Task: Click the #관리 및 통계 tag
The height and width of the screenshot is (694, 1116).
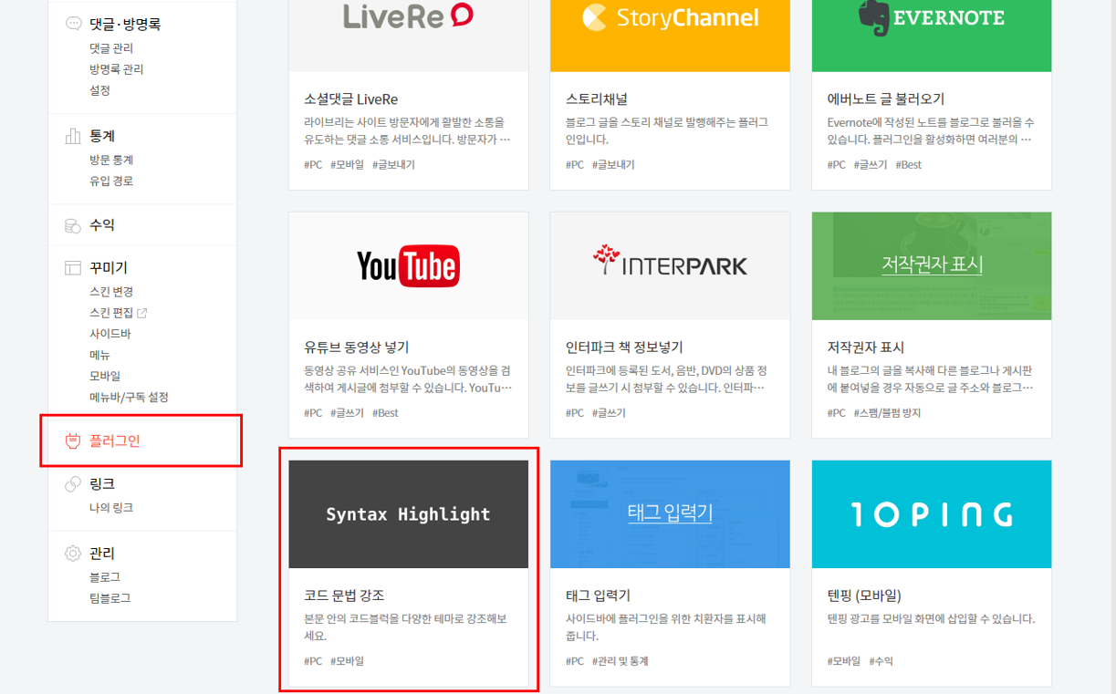Action: (x=621, y=661)
